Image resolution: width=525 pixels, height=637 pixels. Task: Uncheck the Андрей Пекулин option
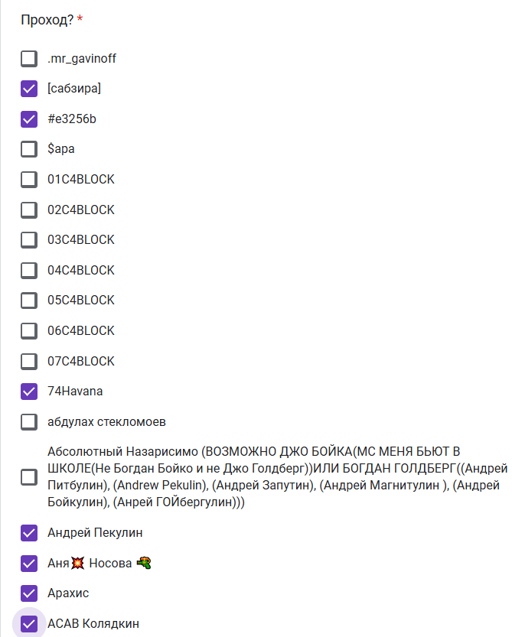[29, 533]
